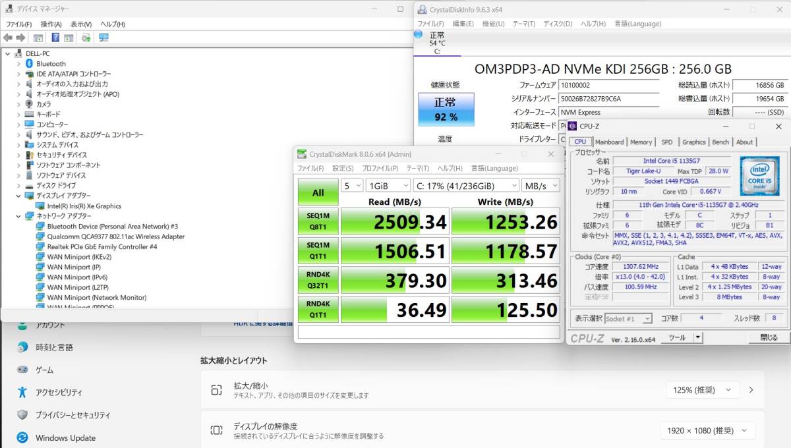Click the 時刻と言語 globe icon in Settings

[x=22, y=347]
